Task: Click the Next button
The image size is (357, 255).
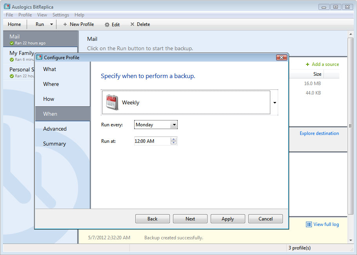Action: tap(190, 219)
